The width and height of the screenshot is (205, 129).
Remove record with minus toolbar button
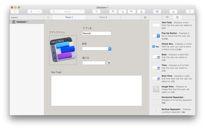pyautogui.click(x=38, y=11)
